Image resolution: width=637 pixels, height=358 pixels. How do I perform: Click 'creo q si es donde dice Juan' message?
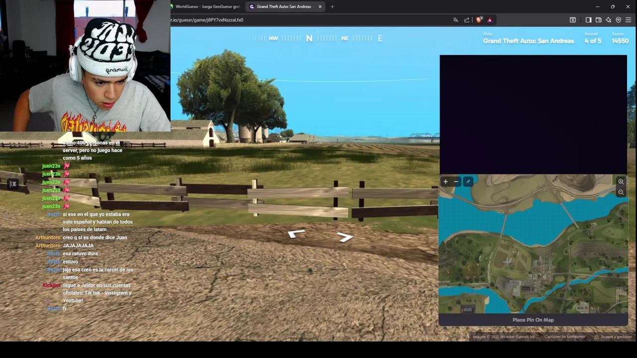coord(95,238)
